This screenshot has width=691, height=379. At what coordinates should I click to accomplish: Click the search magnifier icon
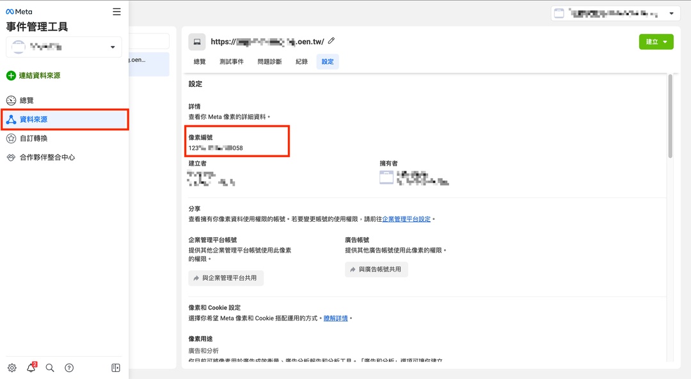pos(50,367)
